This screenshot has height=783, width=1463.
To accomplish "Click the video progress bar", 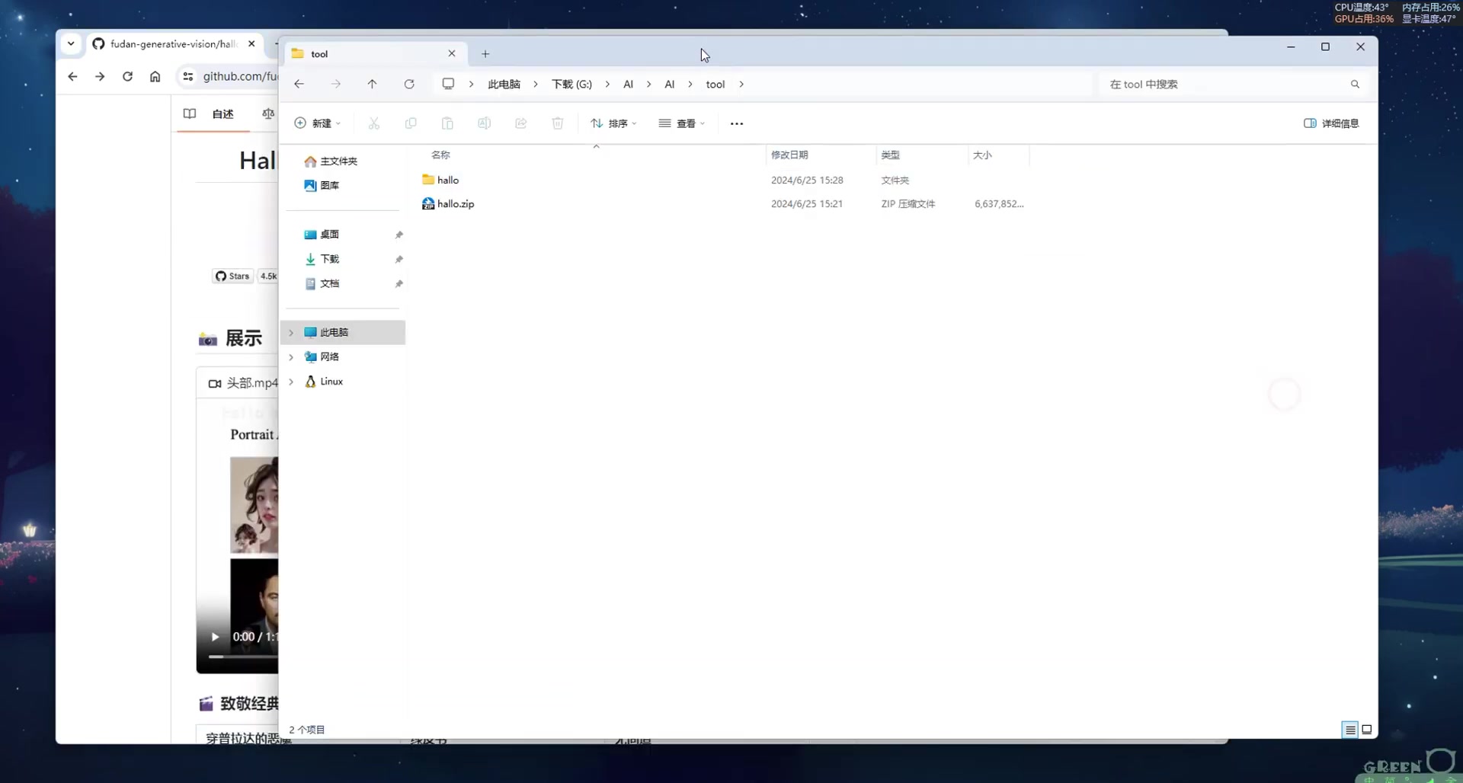I will click(244, 656).
